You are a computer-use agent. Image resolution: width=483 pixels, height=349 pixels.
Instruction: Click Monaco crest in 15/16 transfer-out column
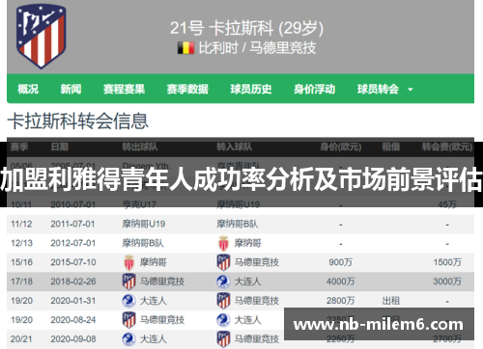[129, 262]
